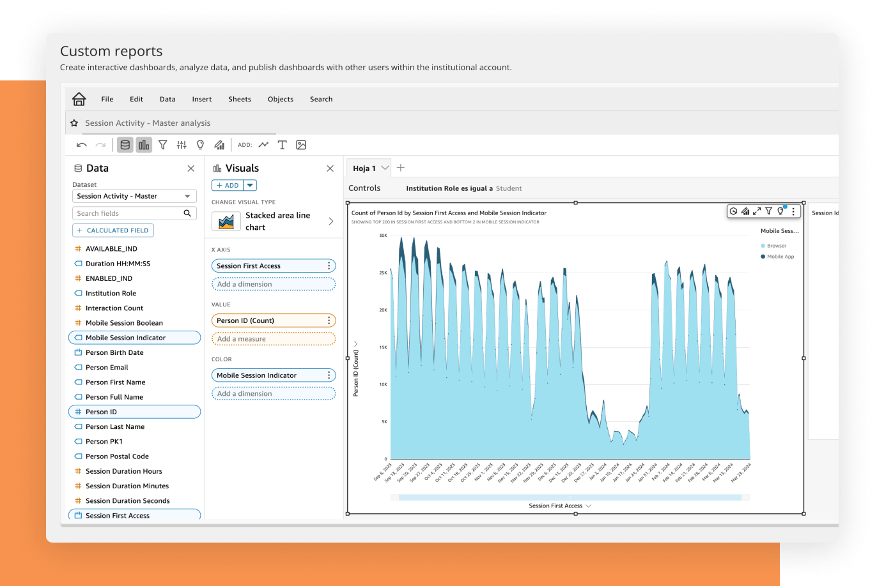Click the Calculated Field button
Viewport: 877px width, 586px height.
(x=113, y=230)
